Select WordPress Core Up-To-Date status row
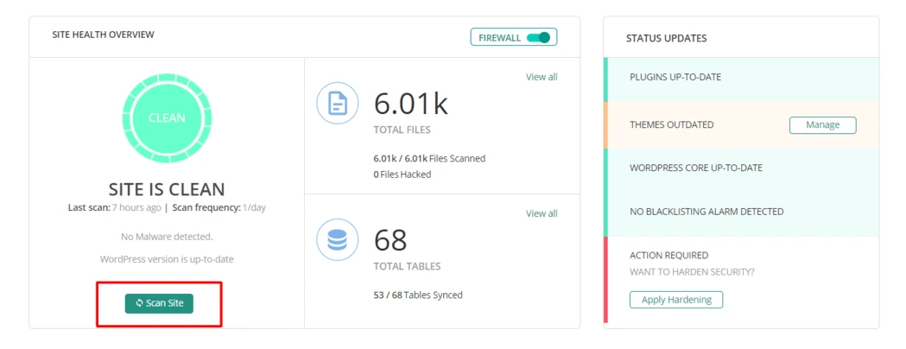The height and width of the screenshot is (349, 906). pyautogui.click(x=741, y=168)
